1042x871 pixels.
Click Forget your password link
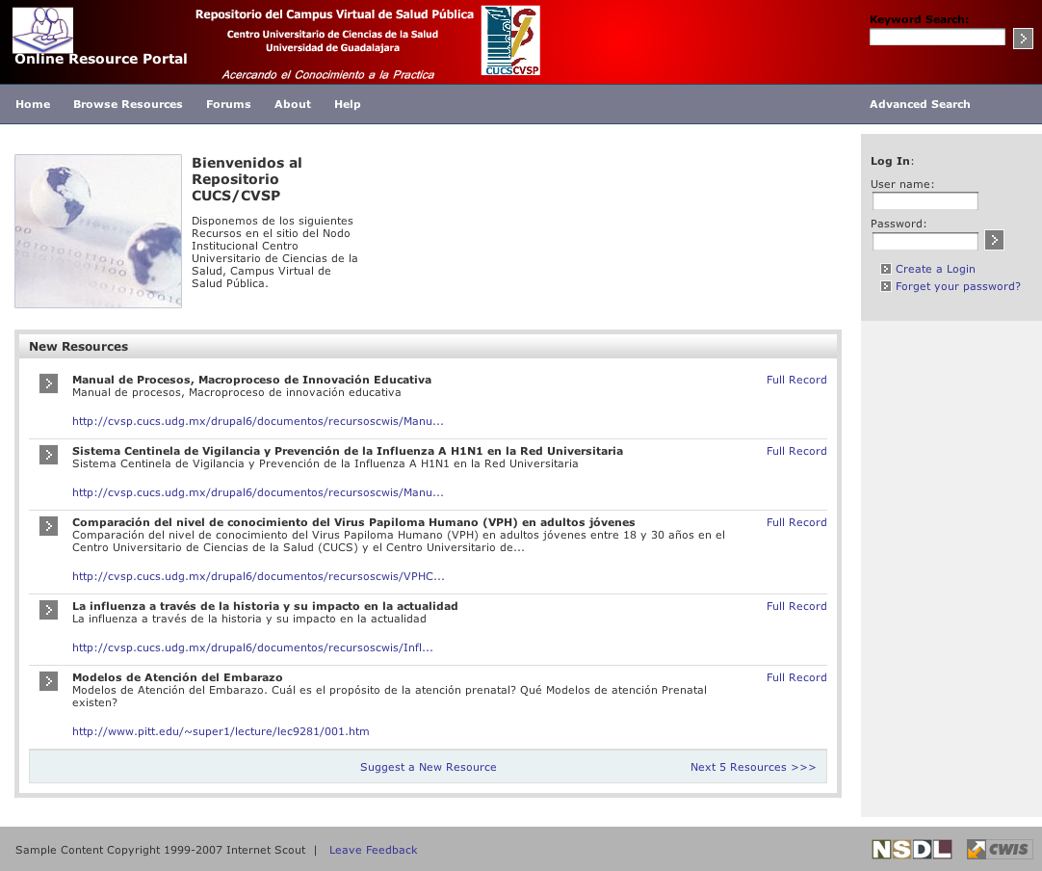[957, 286]
